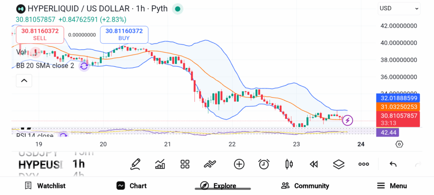Open the Community tab

point(305,186)
